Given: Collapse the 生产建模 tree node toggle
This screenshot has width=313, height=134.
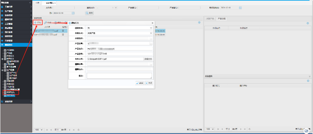Looking at the screenshot, I should (x=2, y=70).
